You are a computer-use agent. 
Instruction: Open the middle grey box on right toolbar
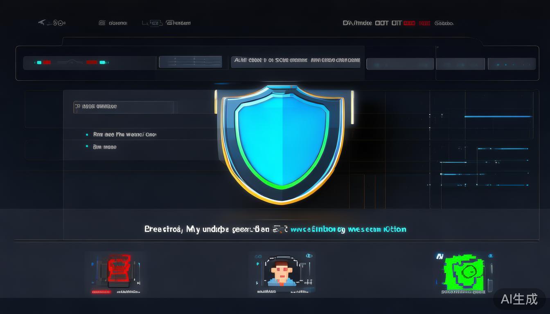[x=460, y=64]
